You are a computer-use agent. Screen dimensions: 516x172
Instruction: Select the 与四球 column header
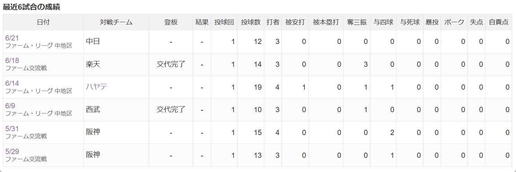pyautogui.click(x=384, y=22)
